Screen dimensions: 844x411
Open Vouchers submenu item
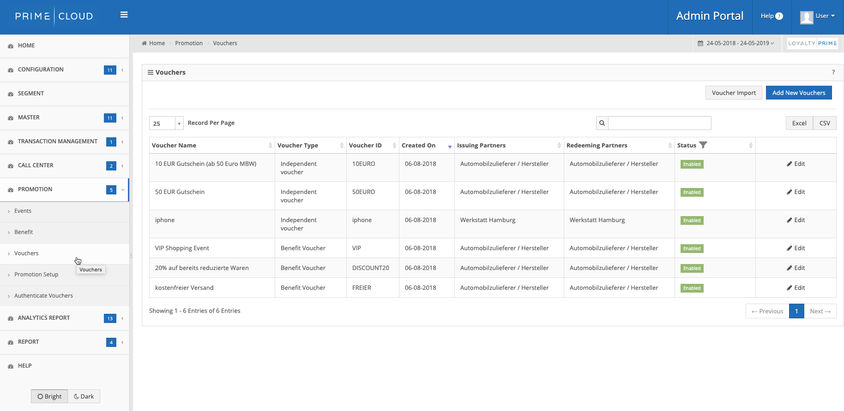pos(65,253)
